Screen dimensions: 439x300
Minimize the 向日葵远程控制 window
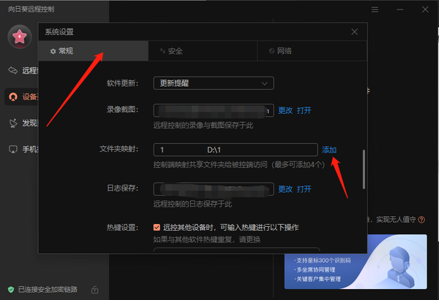pos(399,9)
